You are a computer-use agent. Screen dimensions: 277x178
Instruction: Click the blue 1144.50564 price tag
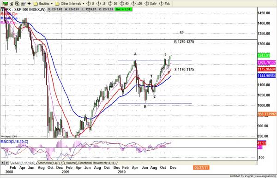coord(266,76)
